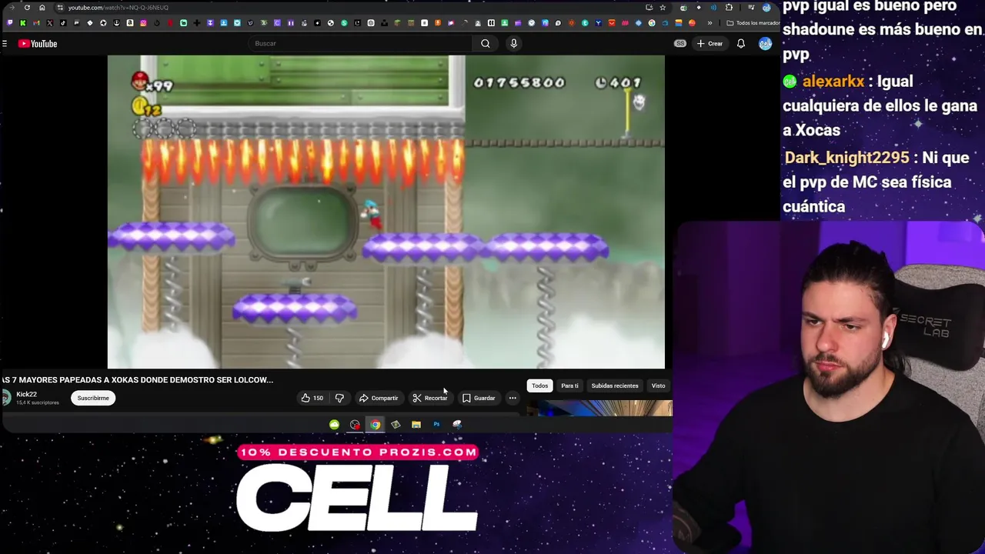Click the YouTube search magnifier button
Viewport: 985px width, 554px height.
click(485, 43)
